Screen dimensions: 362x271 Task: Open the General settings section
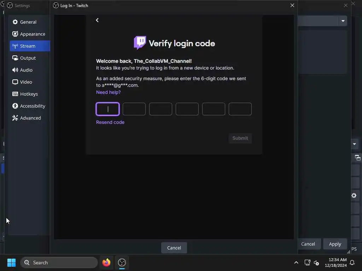[30, 22]
